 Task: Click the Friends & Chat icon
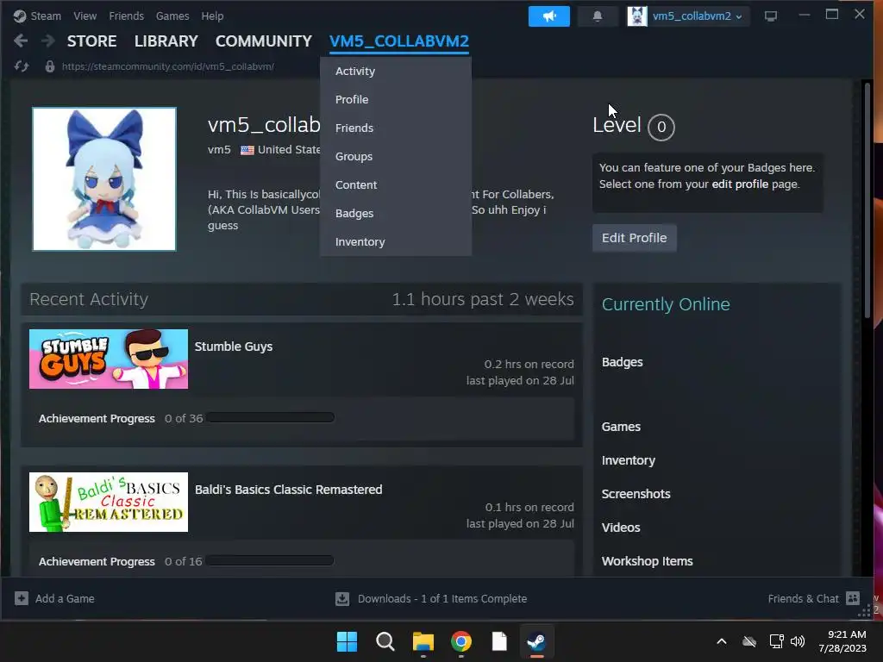coord(853,598)
